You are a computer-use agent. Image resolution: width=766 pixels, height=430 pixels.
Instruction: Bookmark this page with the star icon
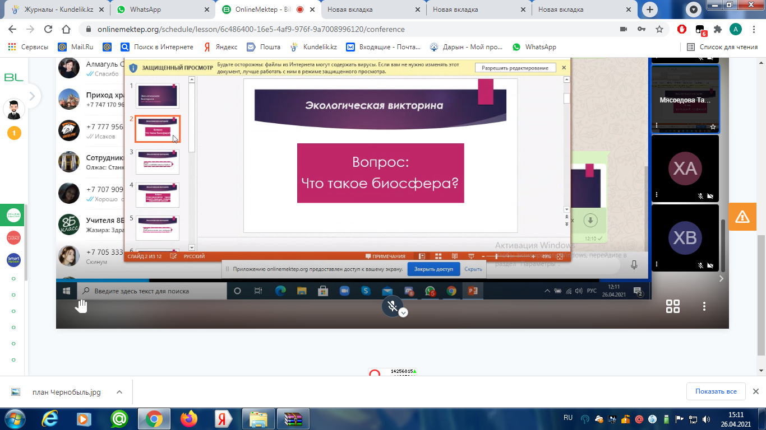coord(659,29)
